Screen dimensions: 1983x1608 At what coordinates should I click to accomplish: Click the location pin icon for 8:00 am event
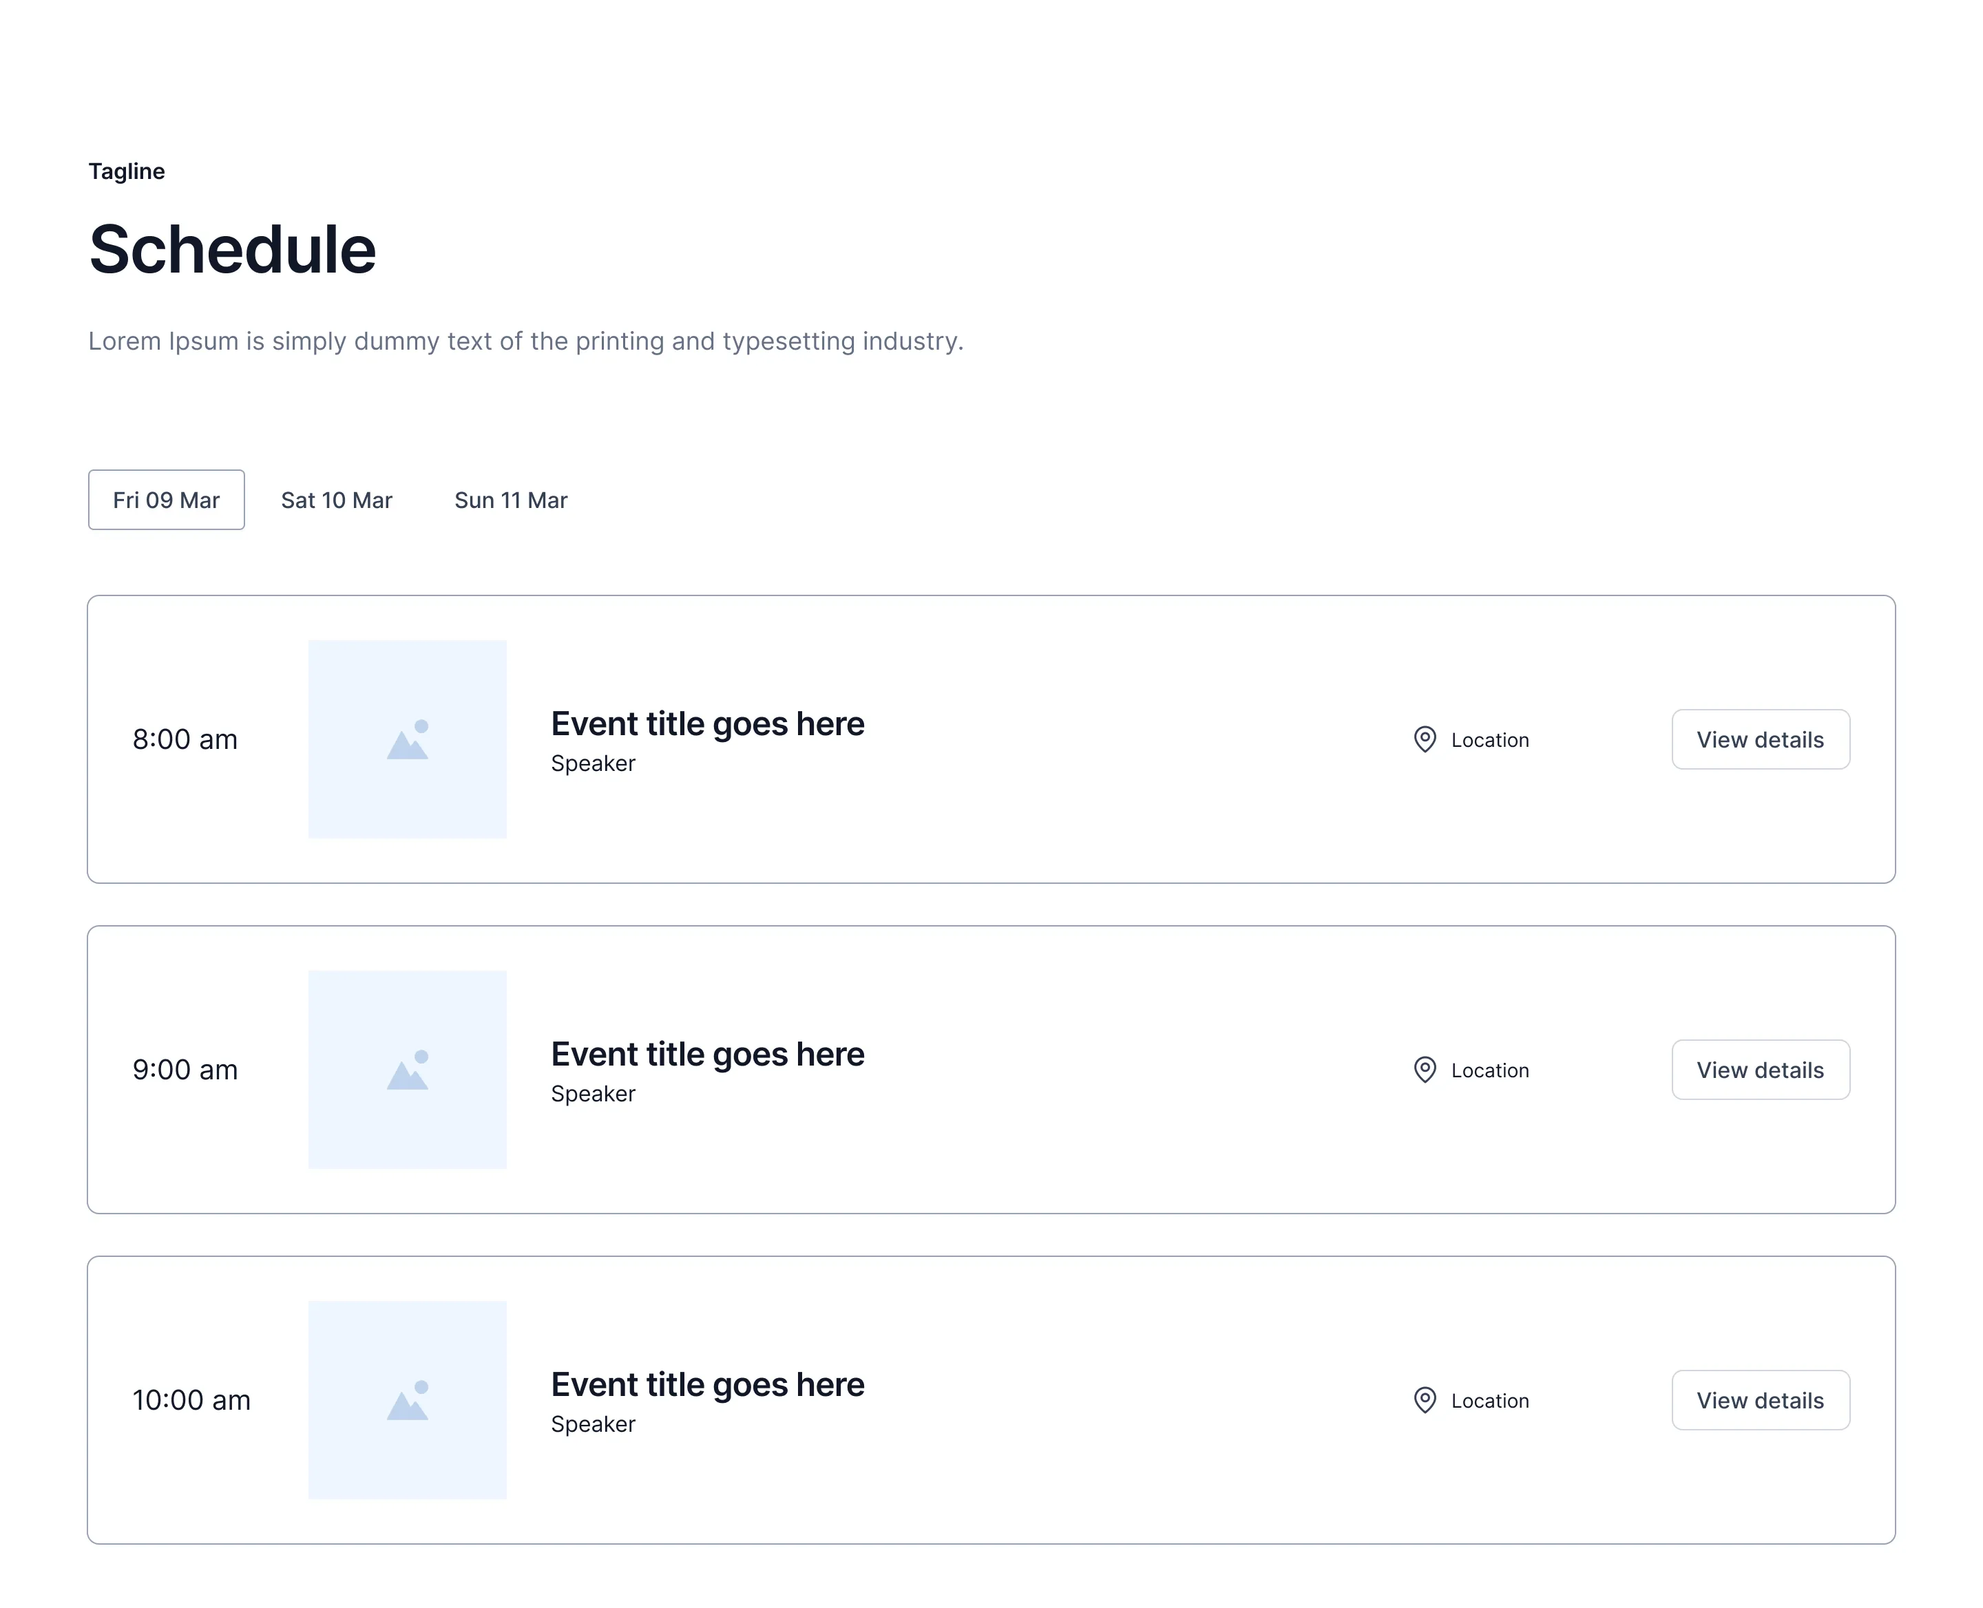click(x=1424, y=739)
